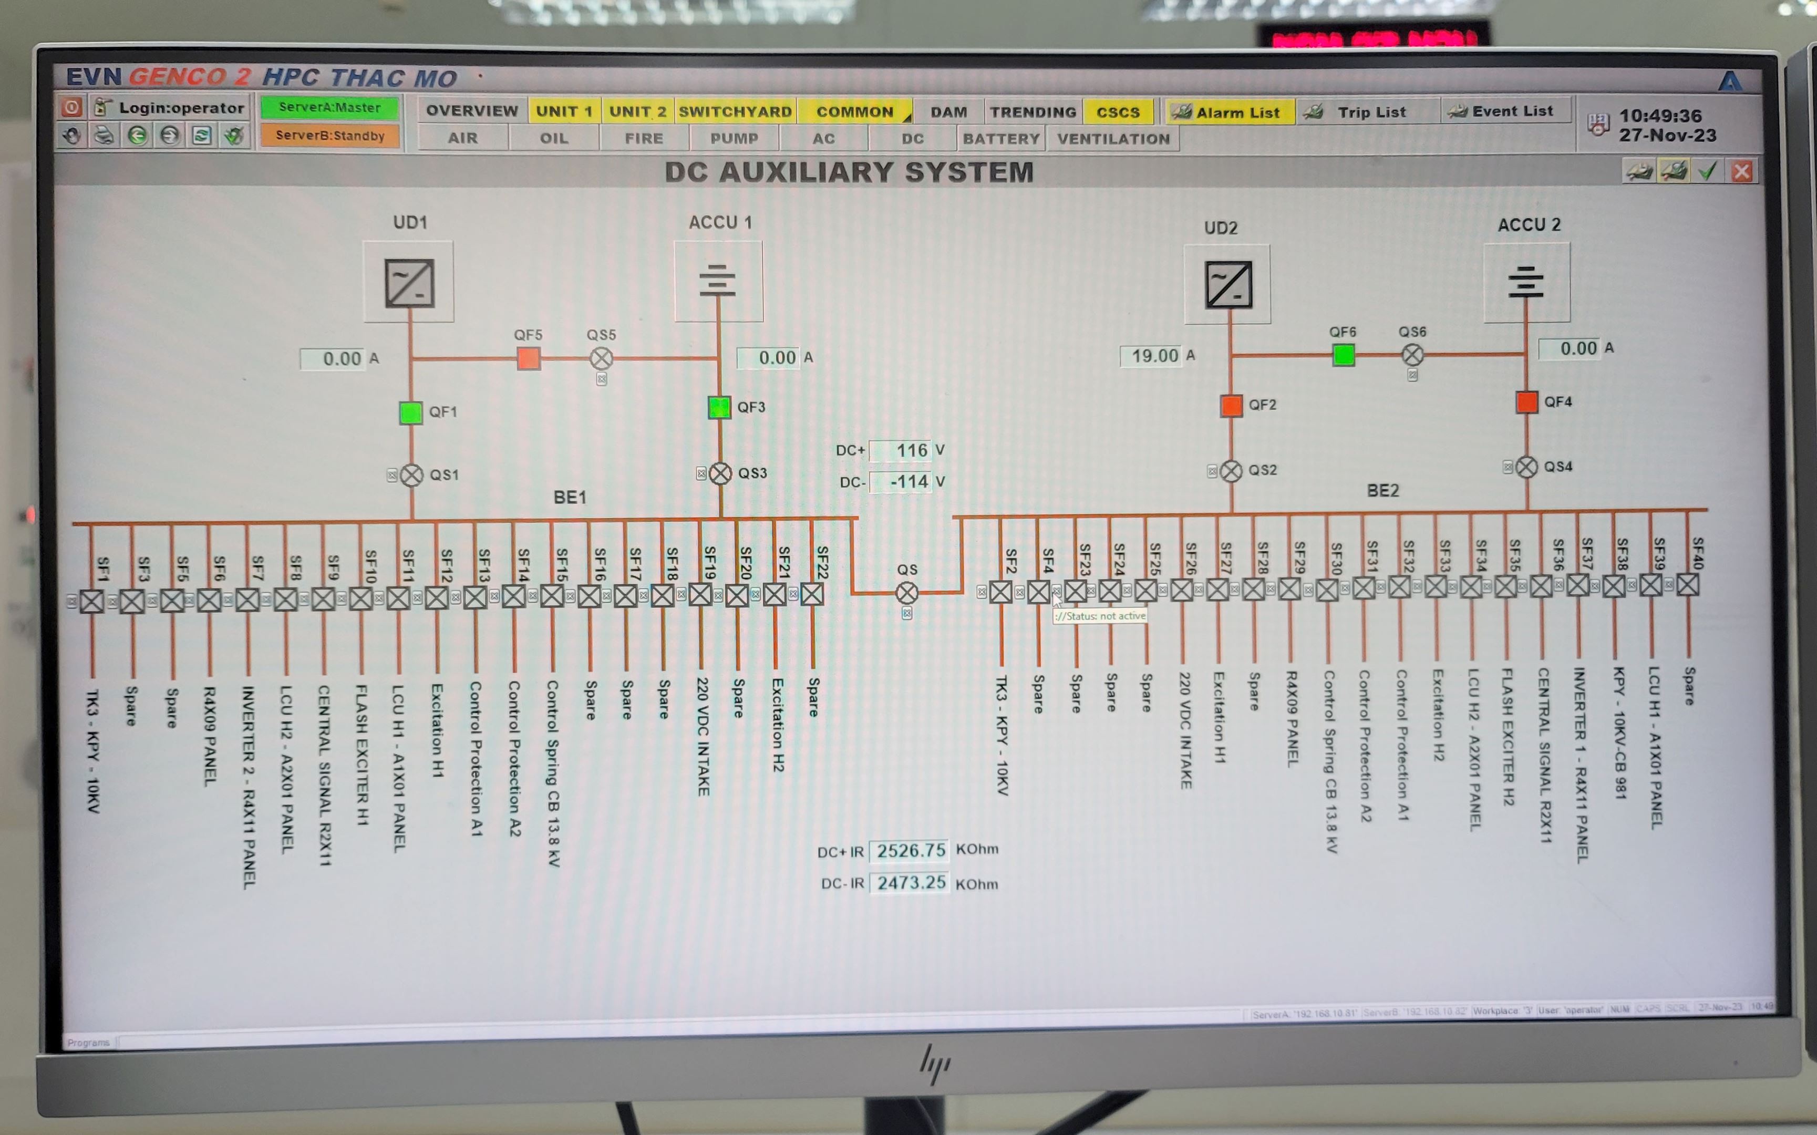
Task: Toggle the QF6 breaker
Action: click(x=1344, y=354)
